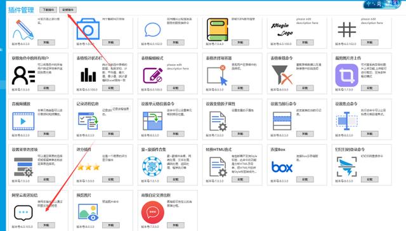Screen dimensions: 406x231
Task: Select the blue box logo icon
Action: (x=282, y=167)
